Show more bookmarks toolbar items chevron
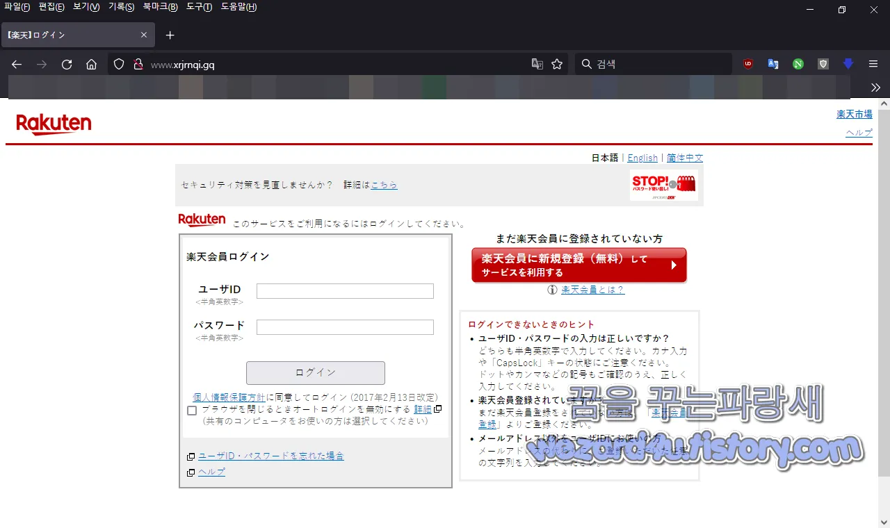 pyautogui.click(x=875, y=88)
